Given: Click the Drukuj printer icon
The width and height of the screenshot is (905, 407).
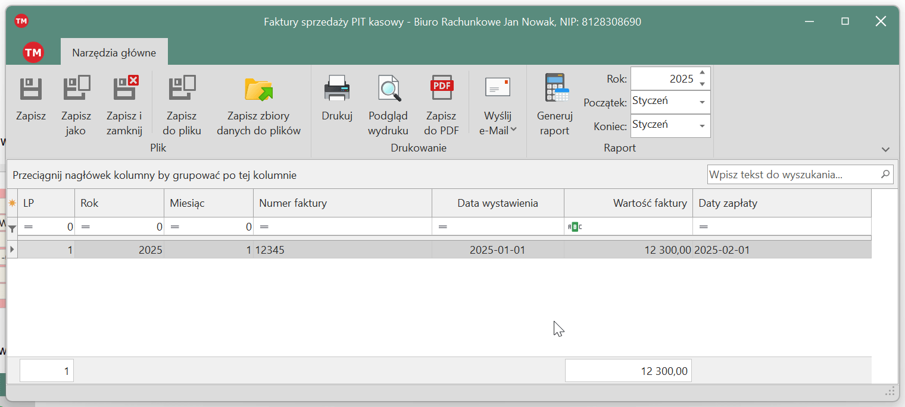Looking at the screenshot, I should coord(337,89).
